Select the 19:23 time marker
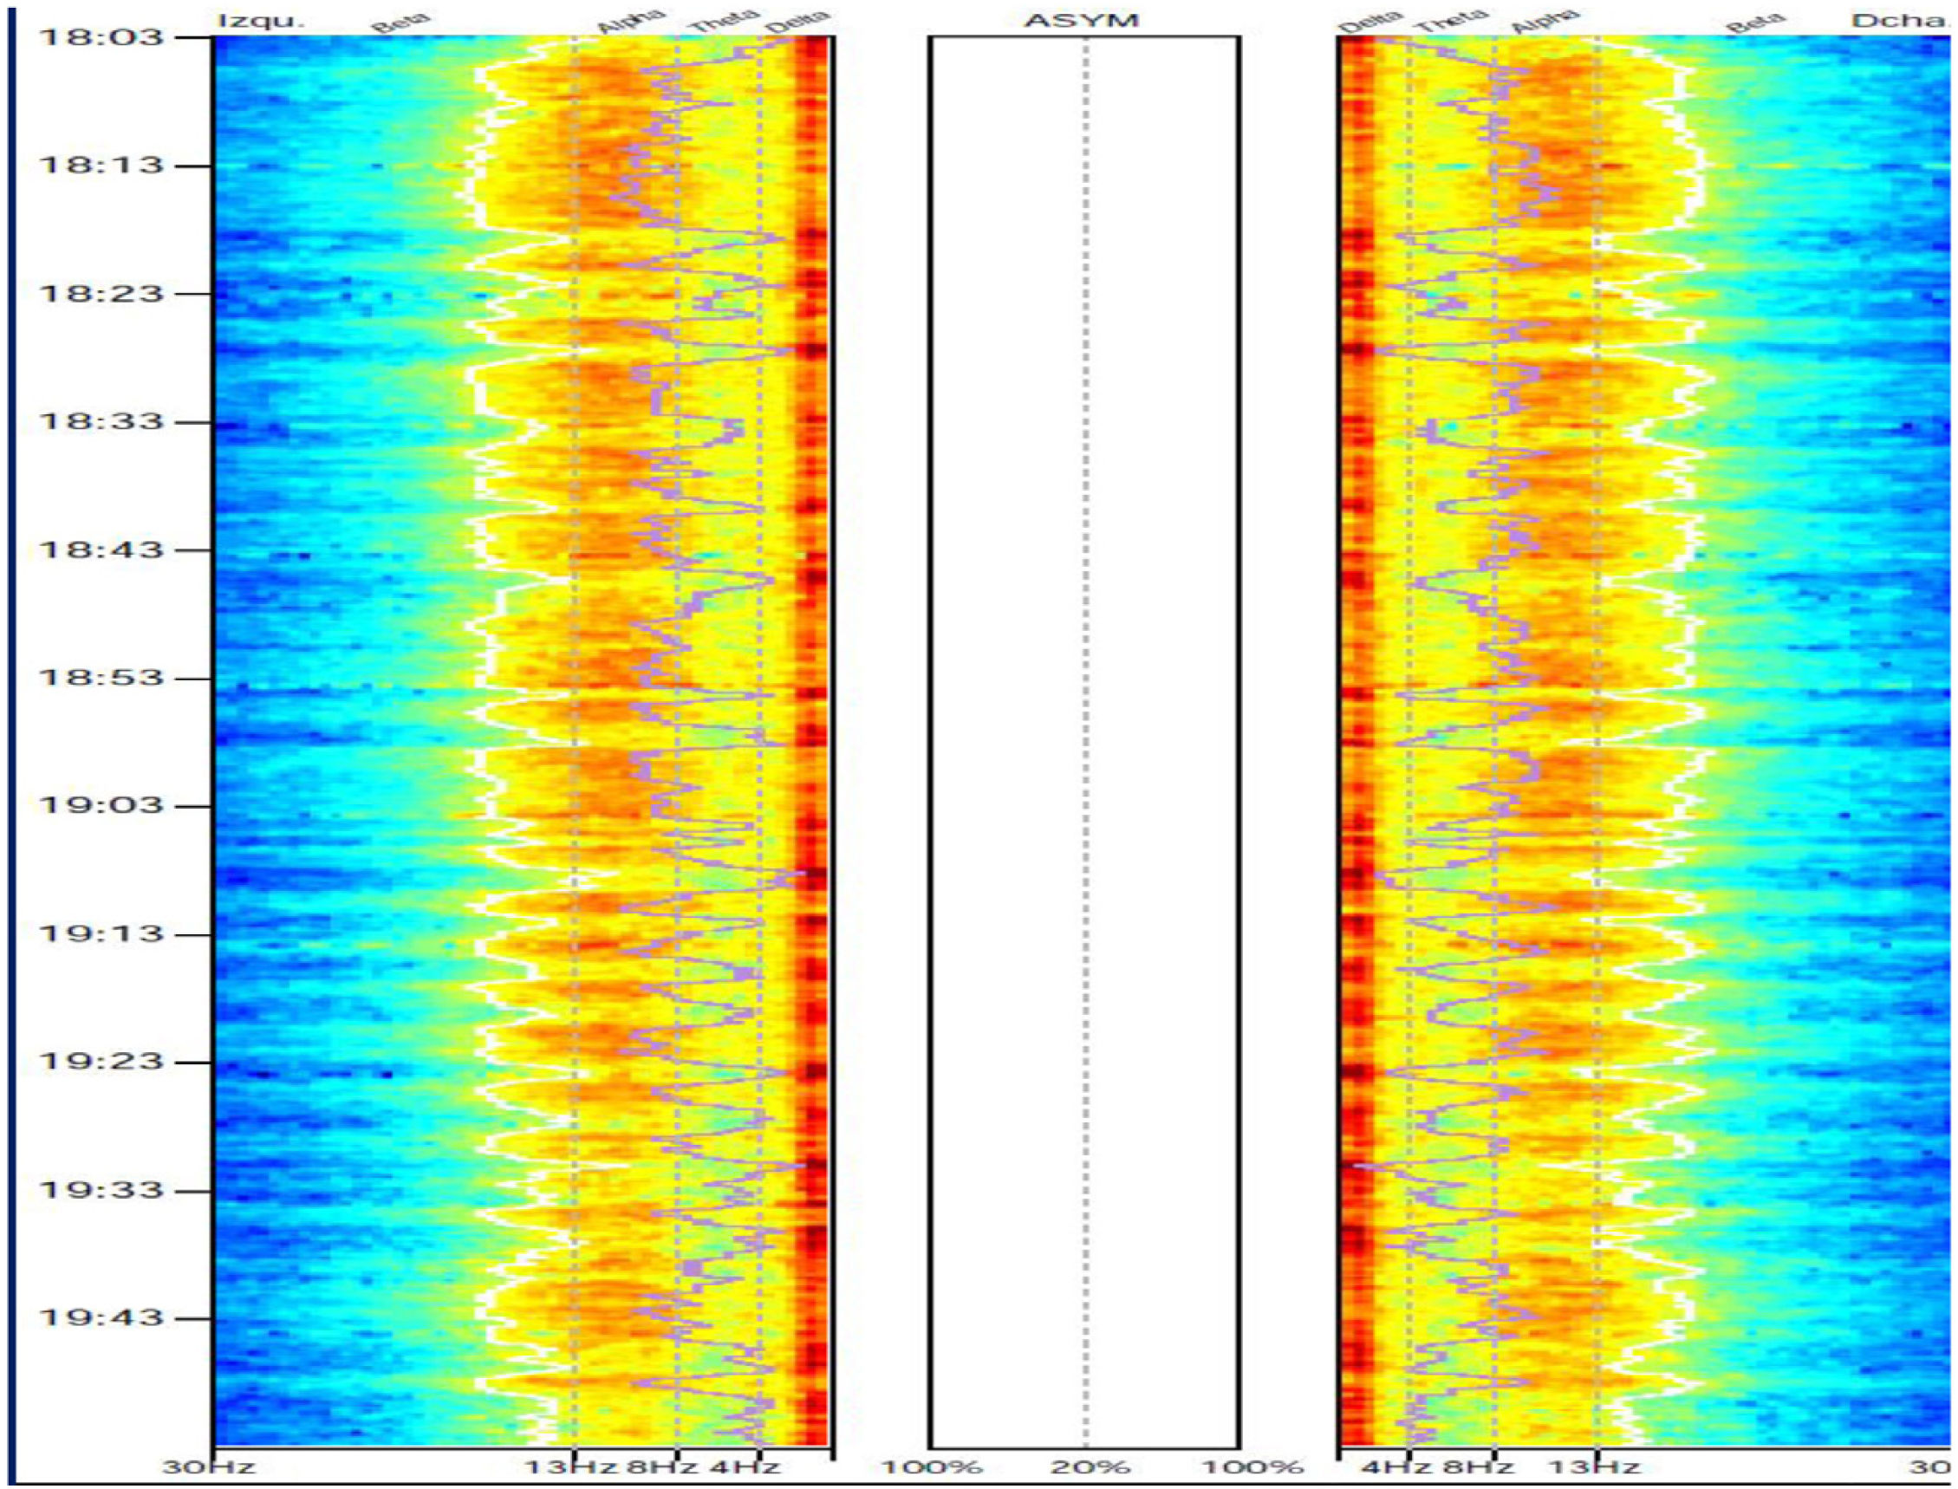 coord(102,1062)
